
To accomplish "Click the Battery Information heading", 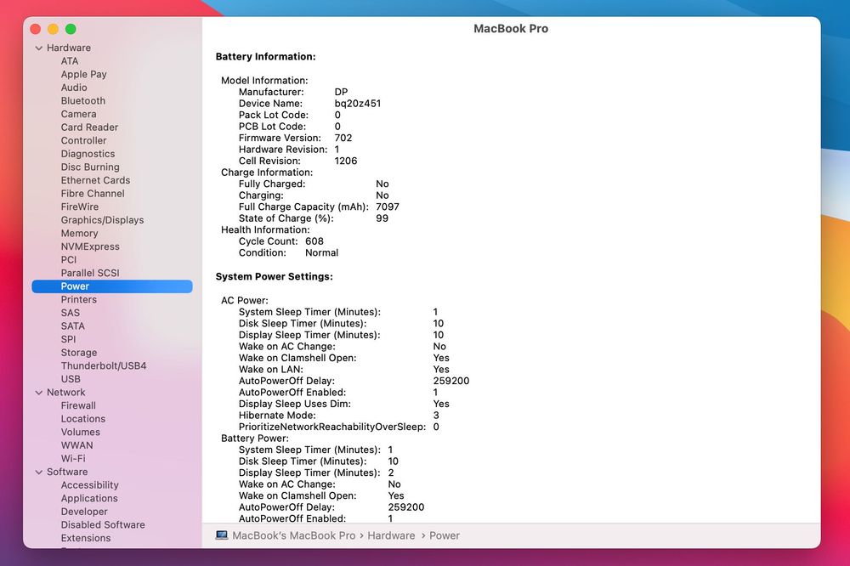I will point(265,56).
